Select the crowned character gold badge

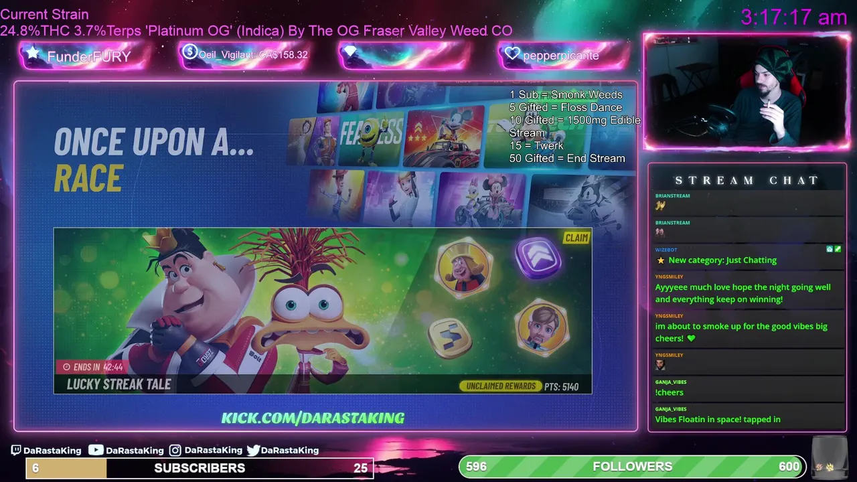click(464, 268)
